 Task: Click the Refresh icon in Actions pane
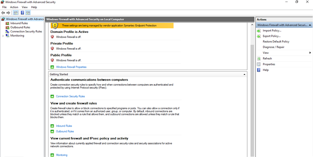point(259,58)
